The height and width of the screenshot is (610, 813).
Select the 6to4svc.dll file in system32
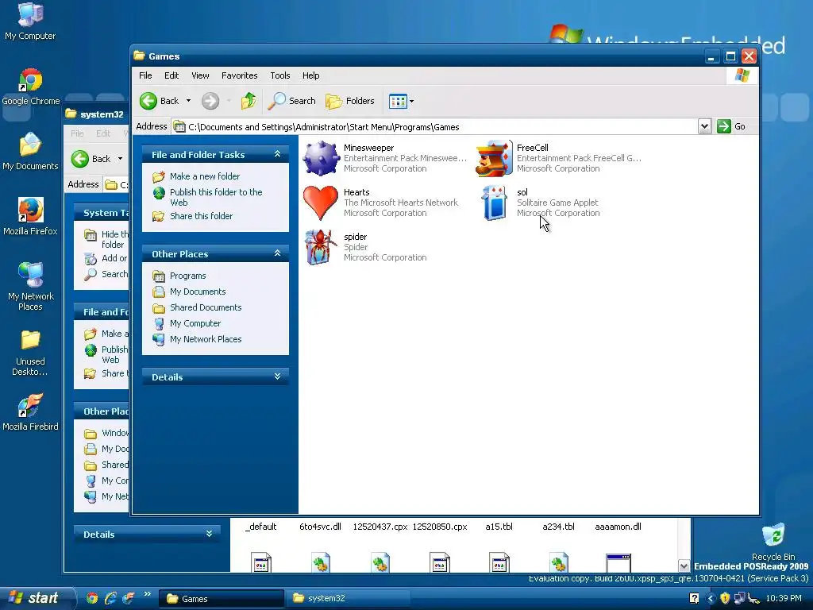pos(320,527)
